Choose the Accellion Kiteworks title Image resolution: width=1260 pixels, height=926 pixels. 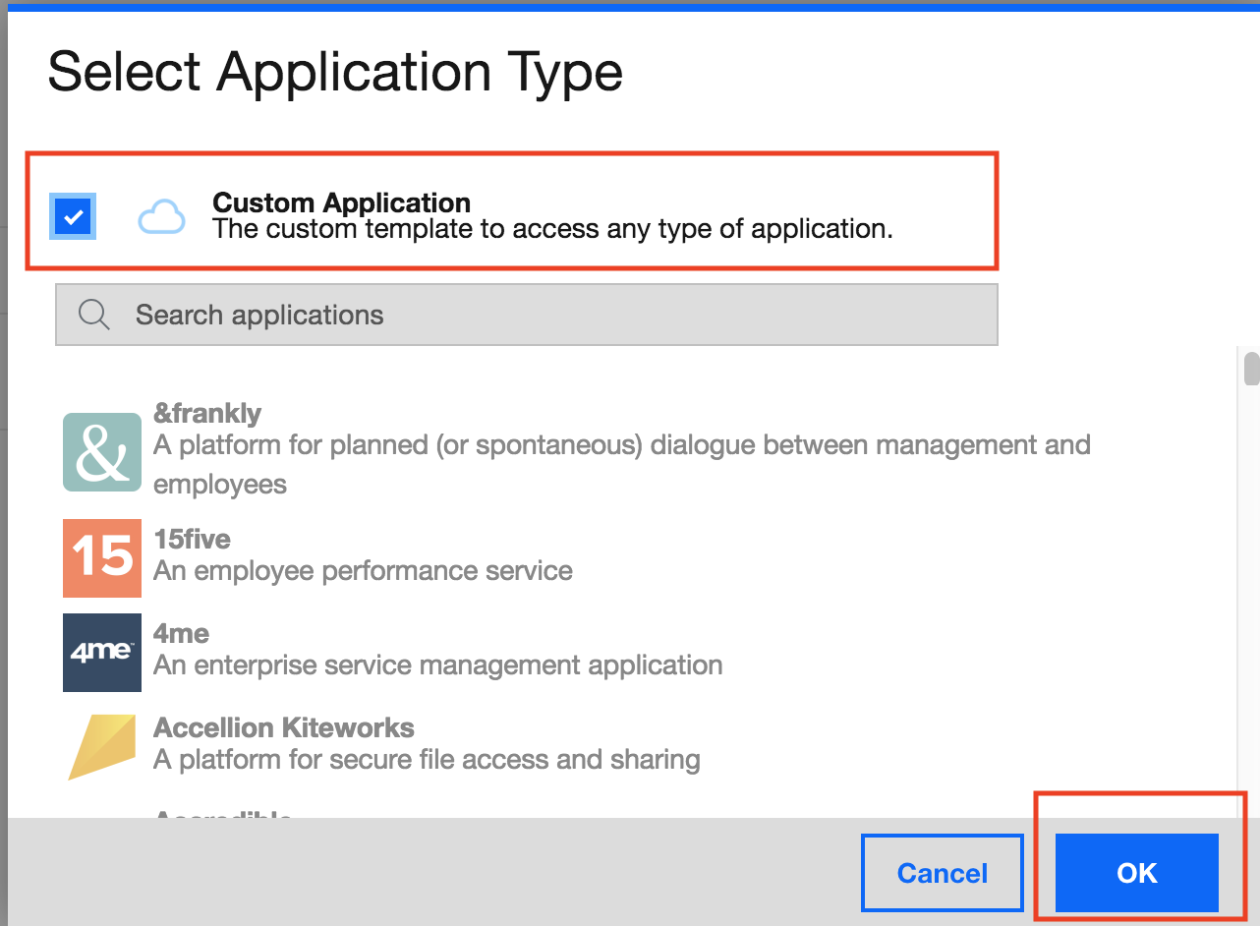pyautogui.click(x=284, y=727)
